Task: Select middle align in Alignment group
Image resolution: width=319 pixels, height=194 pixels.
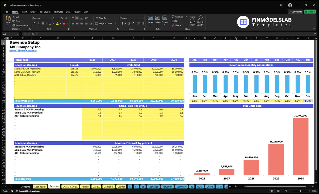Action: pyautogui.click(x=77, y=18)
